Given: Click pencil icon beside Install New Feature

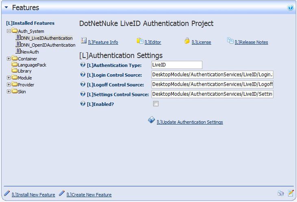Looking at the screenshot, I should point(7,193).
